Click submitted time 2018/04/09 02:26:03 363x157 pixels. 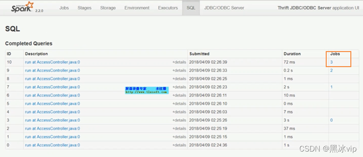coord(208,112)
